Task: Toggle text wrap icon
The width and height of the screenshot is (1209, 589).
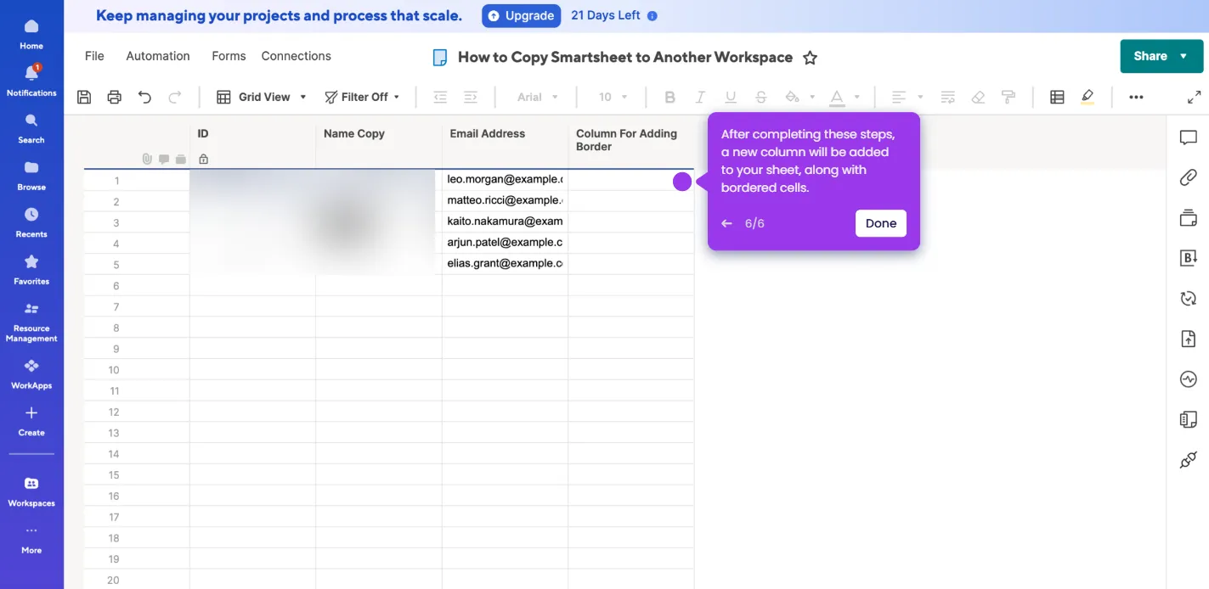Action: click(x=948, y=97)
